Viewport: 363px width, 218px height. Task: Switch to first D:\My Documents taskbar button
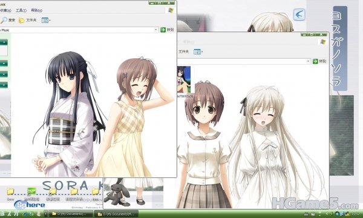[71, 214]
